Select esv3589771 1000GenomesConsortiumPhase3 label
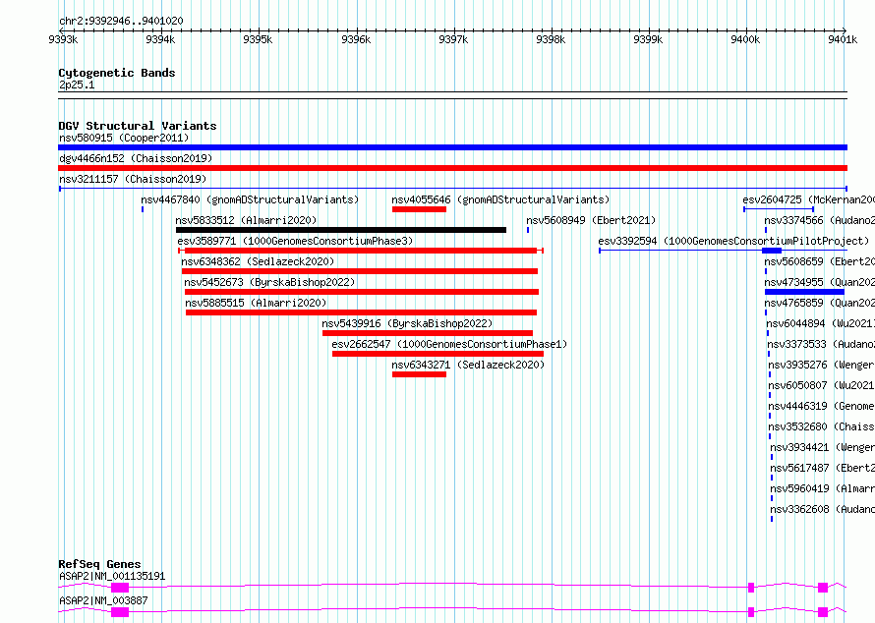The width and height of the screenshot is (875, 623). point(295,241)
